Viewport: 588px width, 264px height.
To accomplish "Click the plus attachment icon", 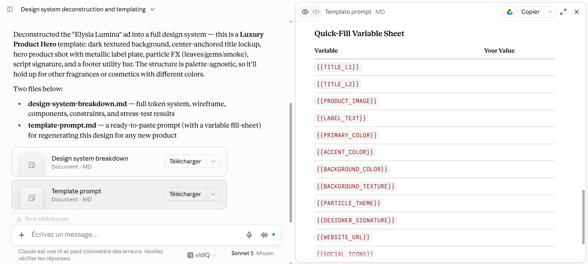I will 21,235.
